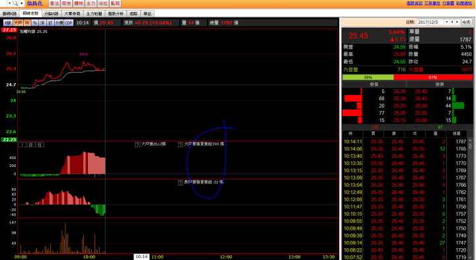Open the date picker dropdown arrow
This screenshot has height=260, width=476.
pyautogui.click(x=446, y=22)
